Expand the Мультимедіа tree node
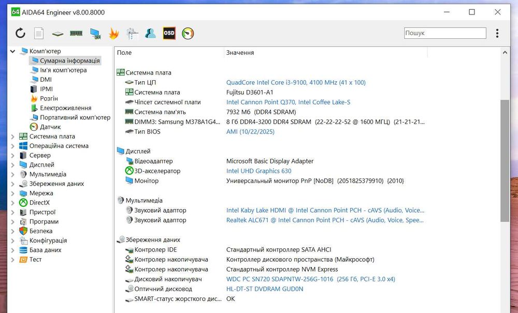This screenshot has height=313, width=518. pos(12,174)
